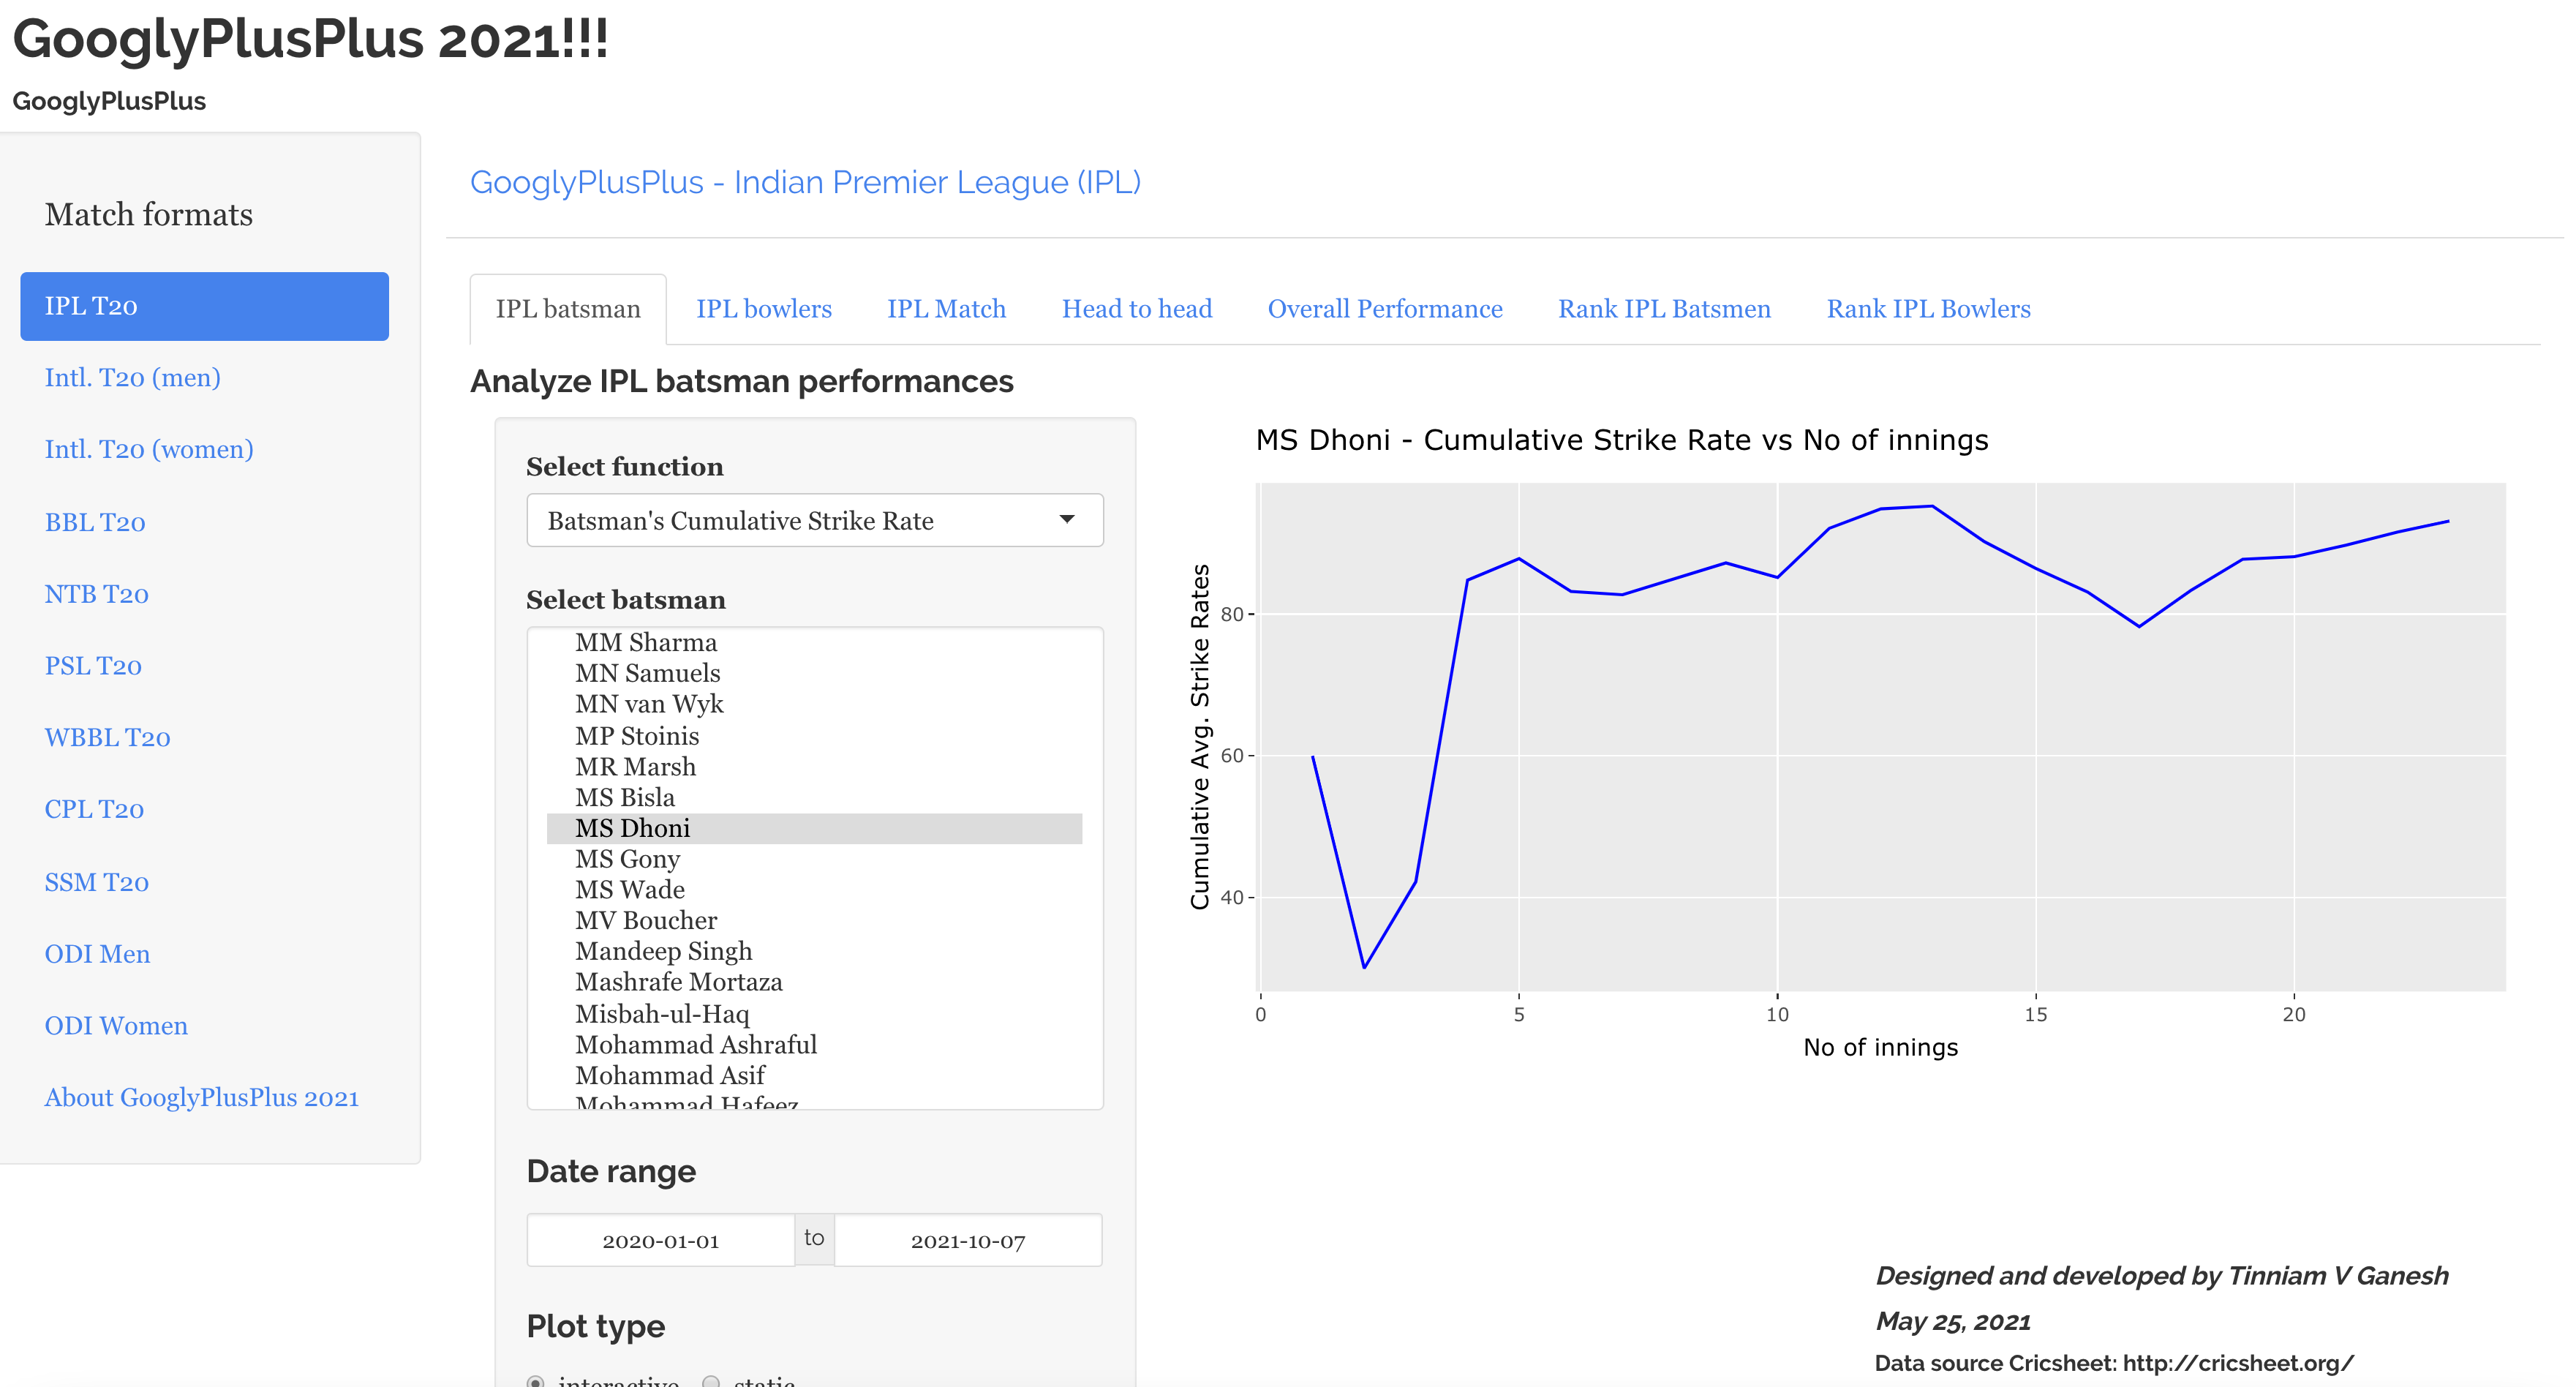Select MS Gony in batsman list
The height and width of the screenshot is (1387, 2576).
coord(627,859)
